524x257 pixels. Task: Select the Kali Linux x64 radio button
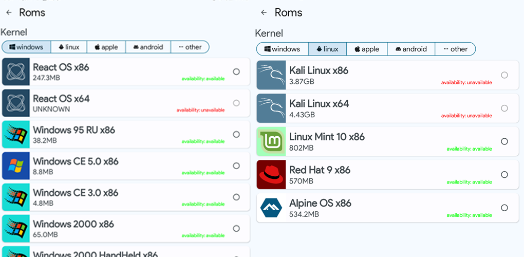504,108
